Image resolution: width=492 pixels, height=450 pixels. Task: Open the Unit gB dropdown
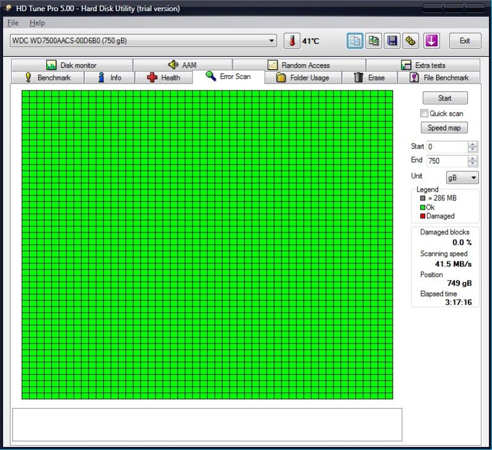tap(462, 178)
